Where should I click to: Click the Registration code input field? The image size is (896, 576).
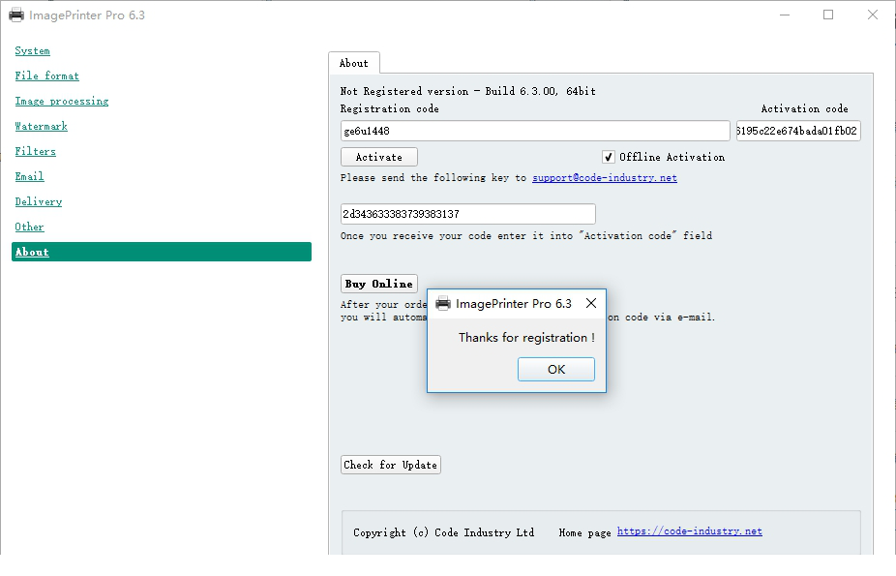(535, 131)
